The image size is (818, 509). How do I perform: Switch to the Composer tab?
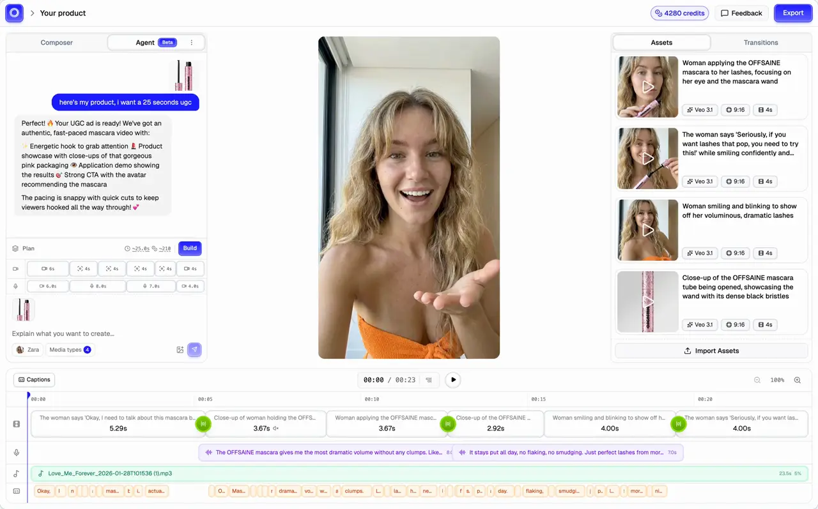pos(57,43)
